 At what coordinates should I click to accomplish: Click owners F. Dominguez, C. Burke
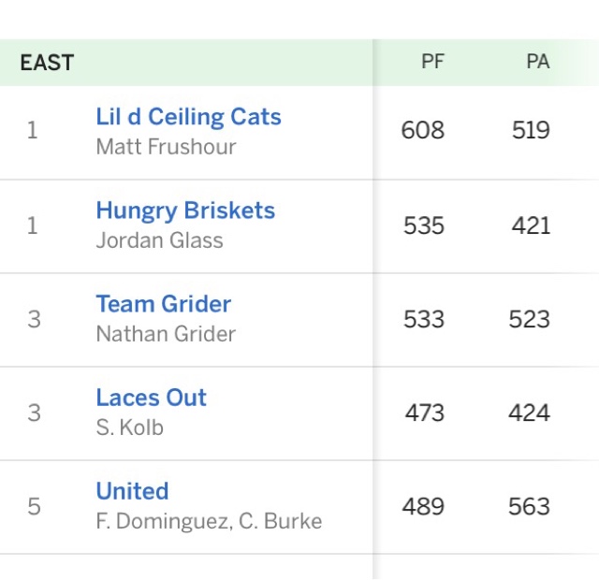[x=209, y=521]
